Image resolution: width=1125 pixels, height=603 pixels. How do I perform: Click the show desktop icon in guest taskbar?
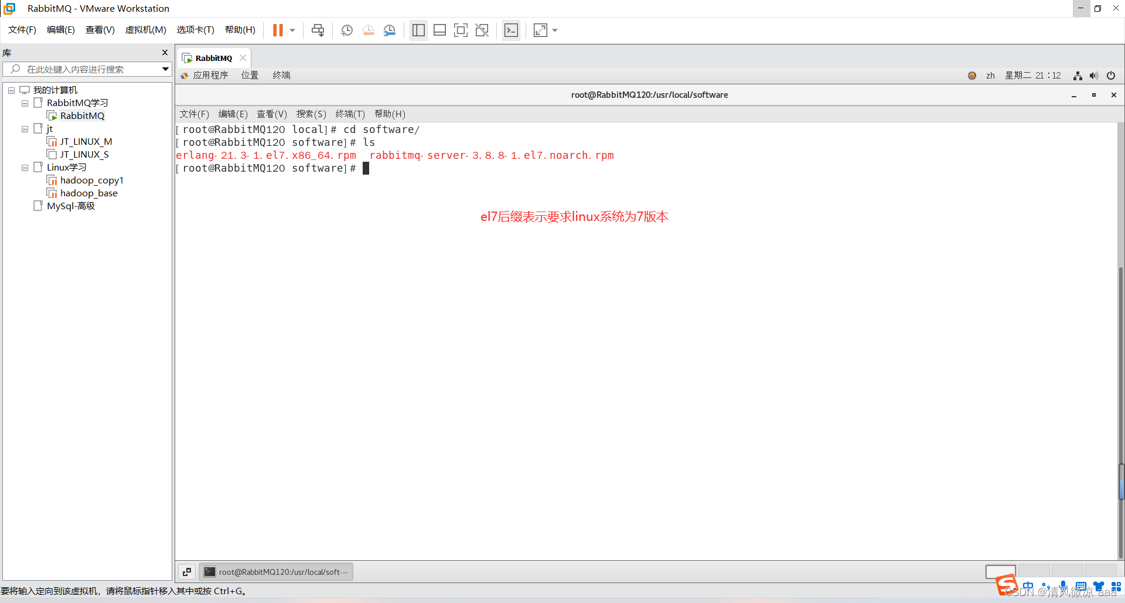187,572
